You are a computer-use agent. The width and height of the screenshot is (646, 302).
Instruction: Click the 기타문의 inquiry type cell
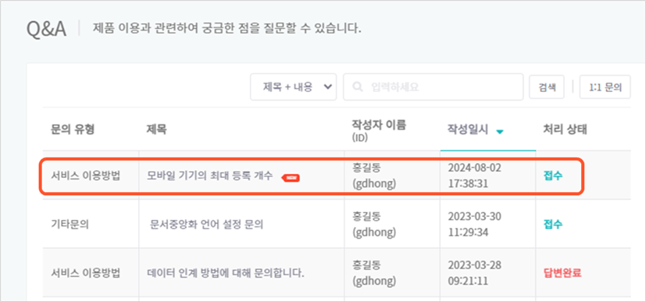70,225
